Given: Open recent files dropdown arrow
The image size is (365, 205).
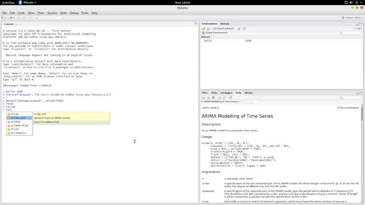Looking at the screenshot, I should 14,18.
